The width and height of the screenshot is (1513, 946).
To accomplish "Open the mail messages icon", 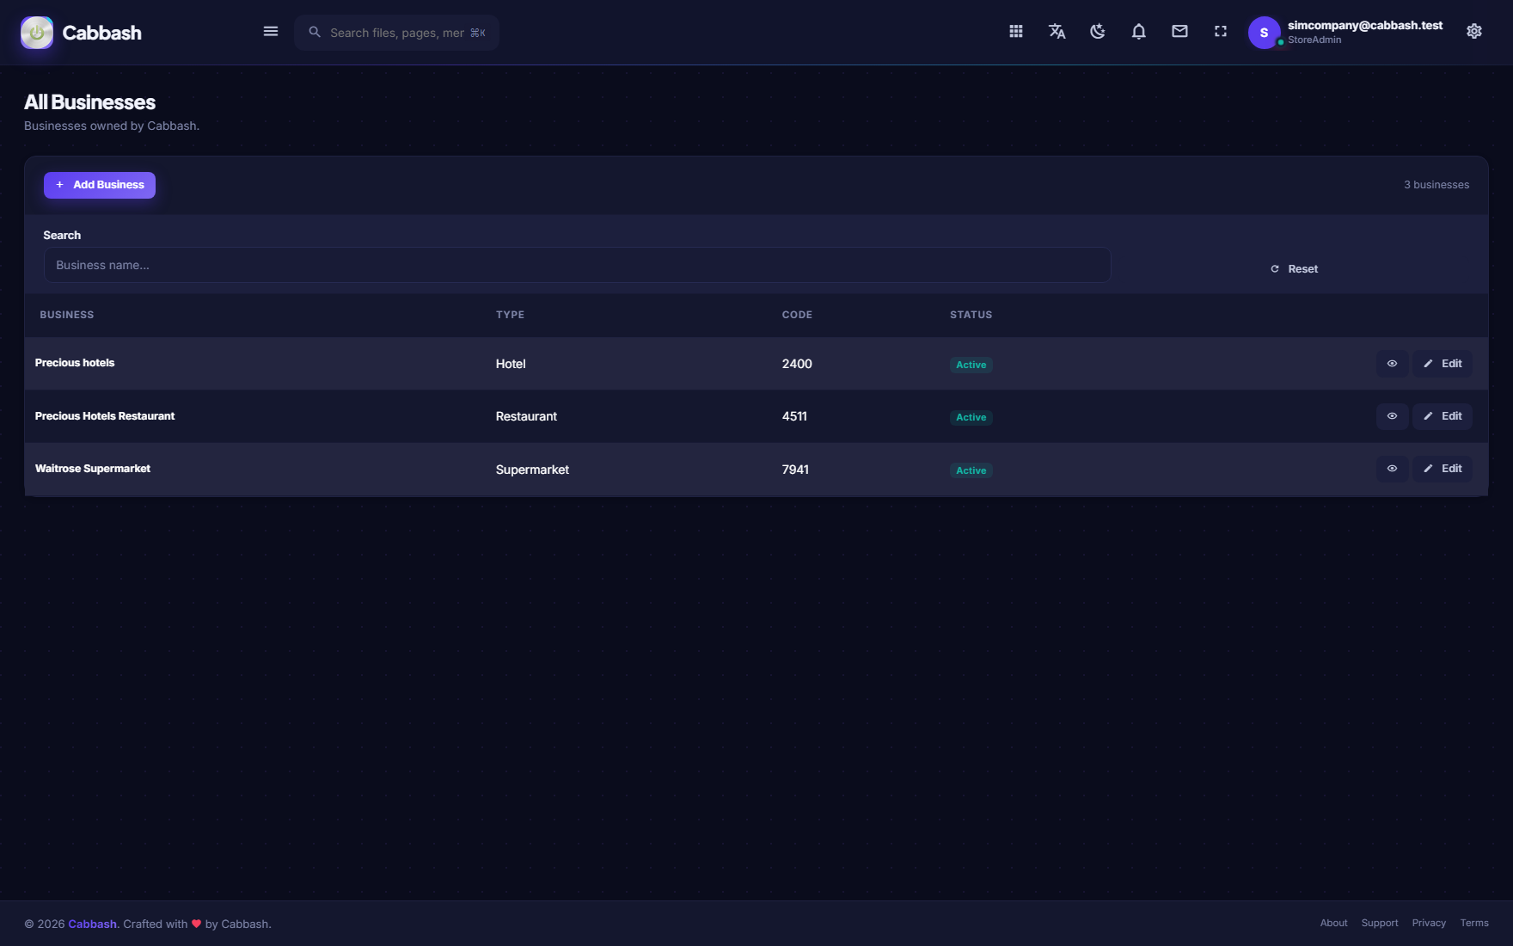I will pyautogui.click(x=1179, y=32).
